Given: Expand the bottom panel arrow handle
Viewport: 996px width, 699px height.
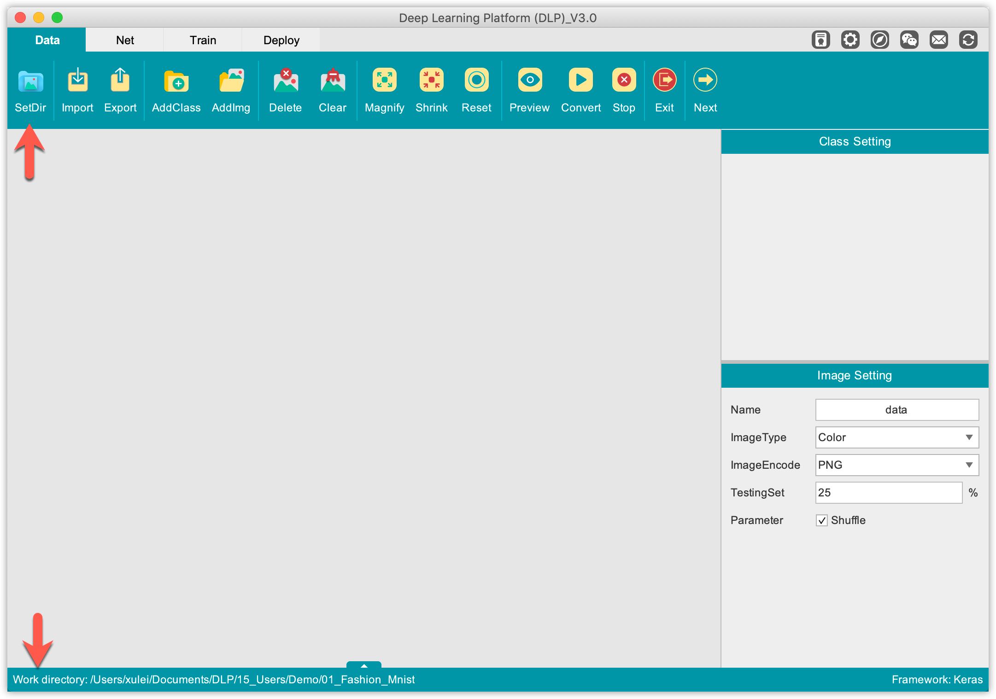Looking at the screenshot, I should (x=364, y=665).
